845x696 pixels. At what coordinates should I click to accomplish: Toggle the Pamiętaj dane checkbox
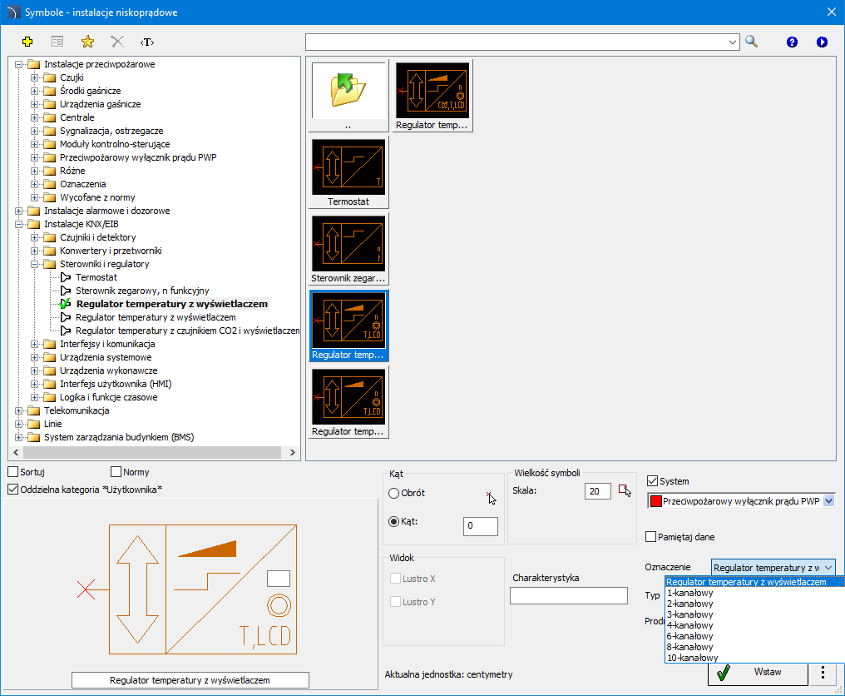[651, 537]
